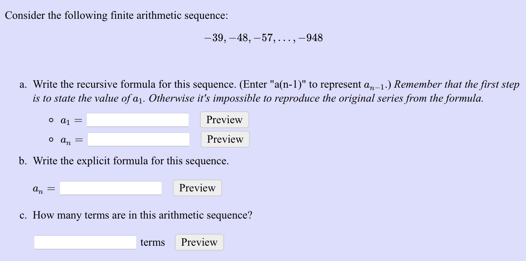Select the explicit formula input box
Image resolution: width=526 pixels, height=261 pixels.
(110, 188)
